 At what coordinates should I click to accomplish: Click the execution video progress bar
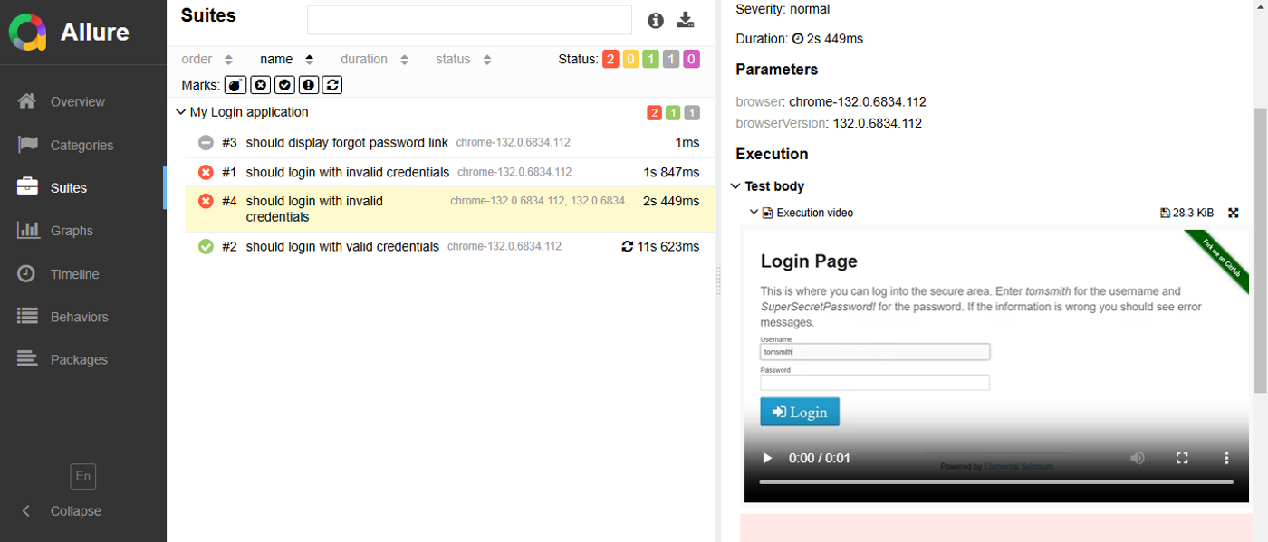996,482
